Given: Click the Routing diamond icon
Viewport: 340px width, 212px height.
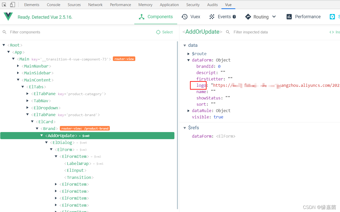Looking at the screenshot, I should 248,17.
